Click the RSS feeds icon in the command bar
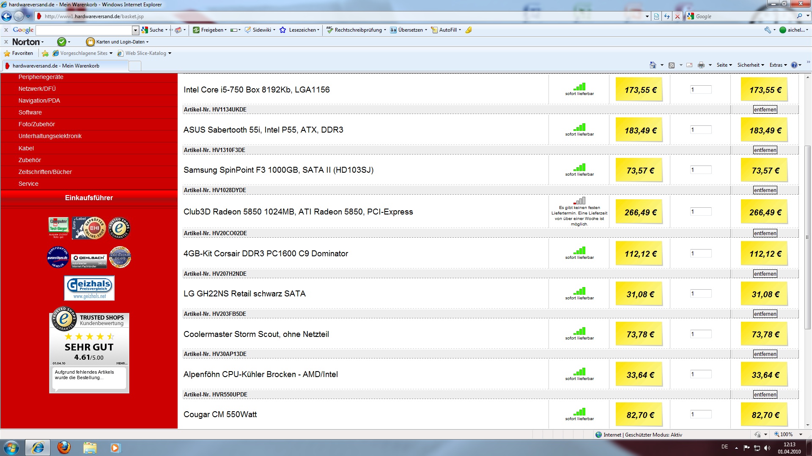Viewport: 812px width, 456px height. click(x=671, y=65)
